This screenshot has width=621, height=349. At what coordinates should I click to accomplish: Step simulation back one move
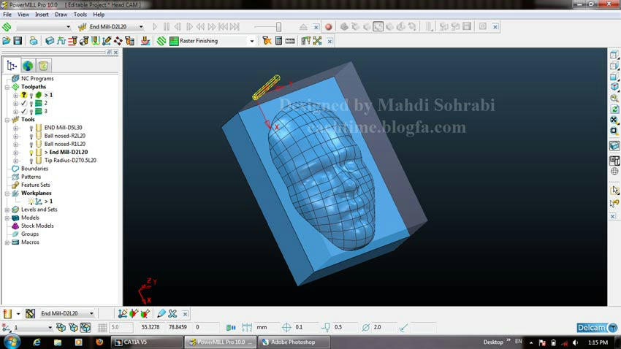[178, 27]
